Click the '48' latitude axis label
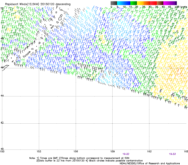 2,39
